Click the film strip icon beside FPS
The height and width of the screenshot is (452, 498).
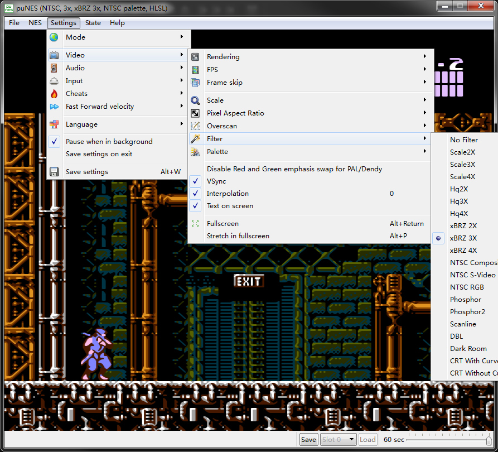195,70
